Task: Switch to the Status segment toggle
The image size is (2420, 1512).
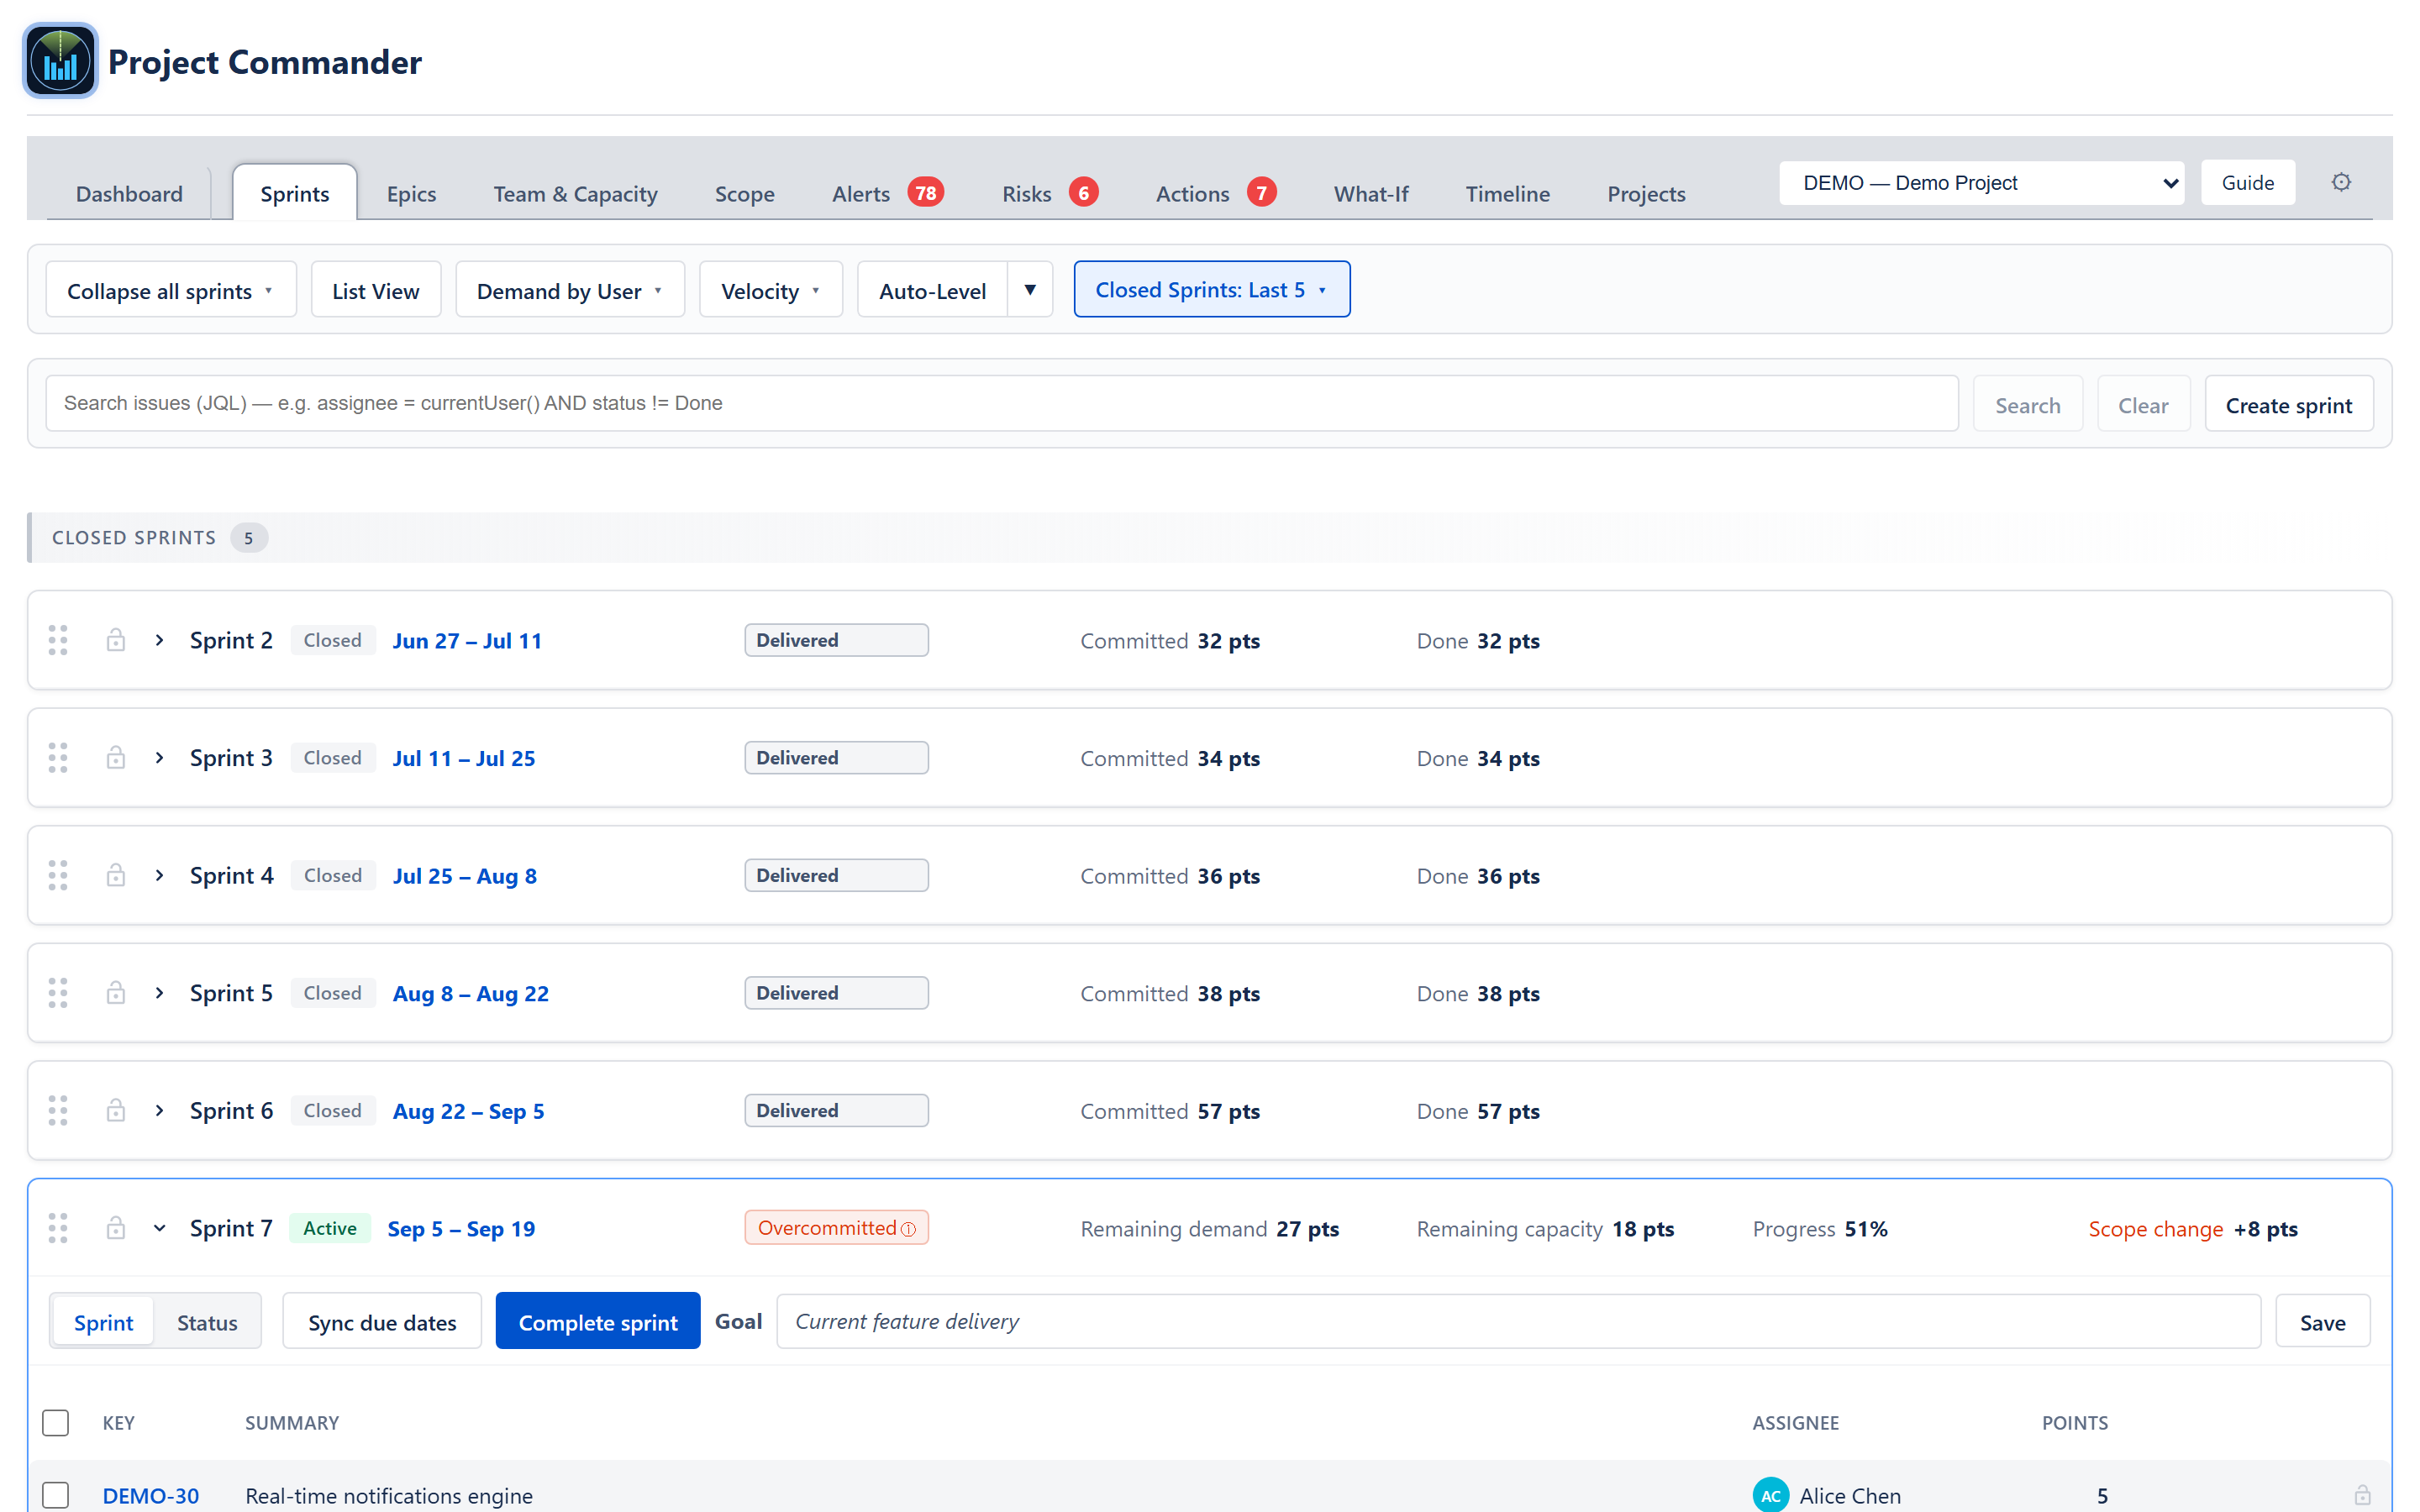Action: pyautogui.click(x=207, y=1322)
